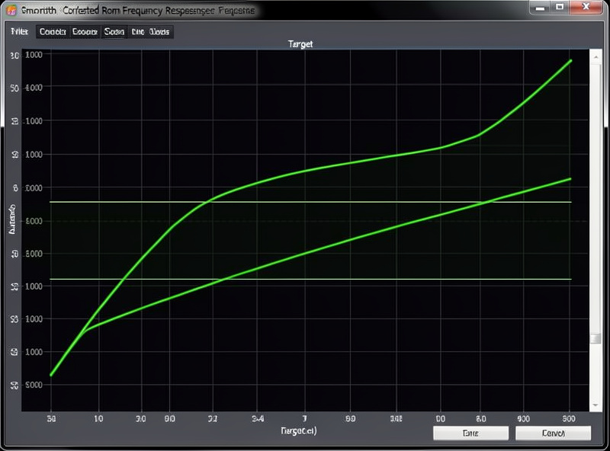
Task: Click the app icon in the title bar
Action: [x=12, y=10]
